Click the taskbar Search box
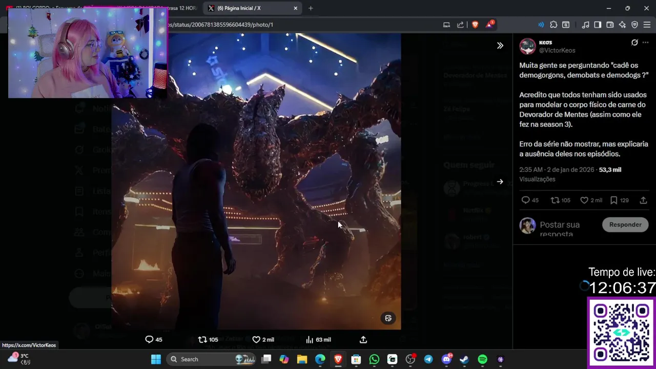 click(x=212, y=359)
